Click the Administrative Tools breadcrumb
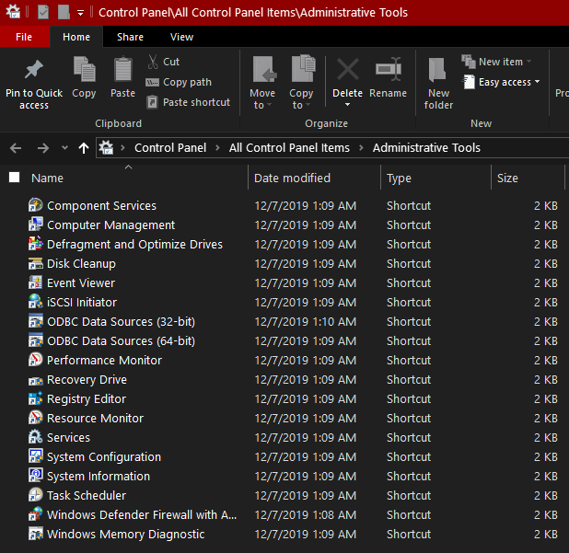 click(426, 147)
